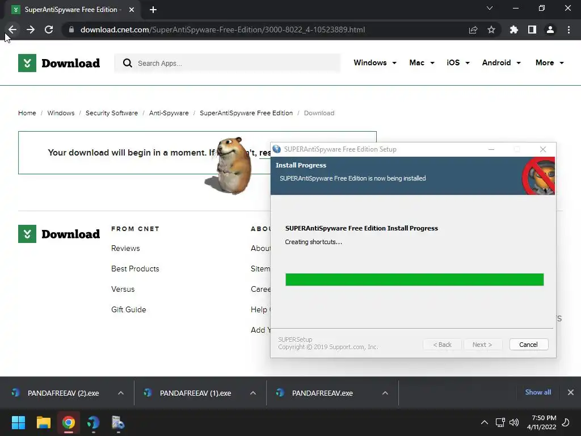Image resolution: width=581 pixels, height=436 pixels.
Task: Open network status tray icon
Action: [500, 422]
